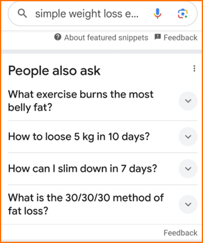Screen dimensions: 203x243
Task: Expand chevron for 30/30/30 method question
Action: pyautogui.click(x=188, y=205)
